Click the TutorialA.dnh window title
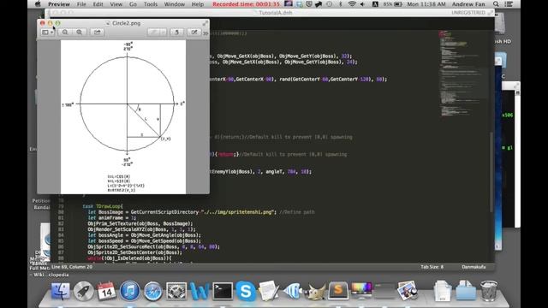548x308 pixels. (276, 13)
